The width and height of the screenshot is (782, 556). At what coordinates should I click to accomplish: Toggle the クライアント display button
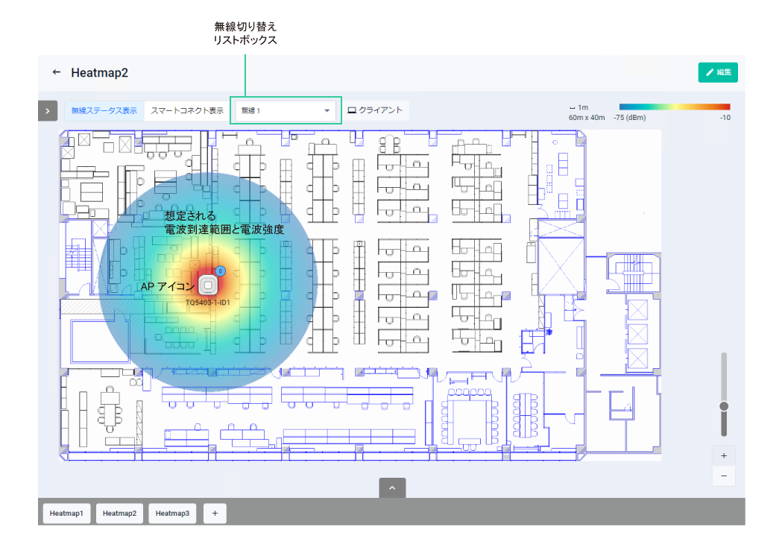coord(375,110)
